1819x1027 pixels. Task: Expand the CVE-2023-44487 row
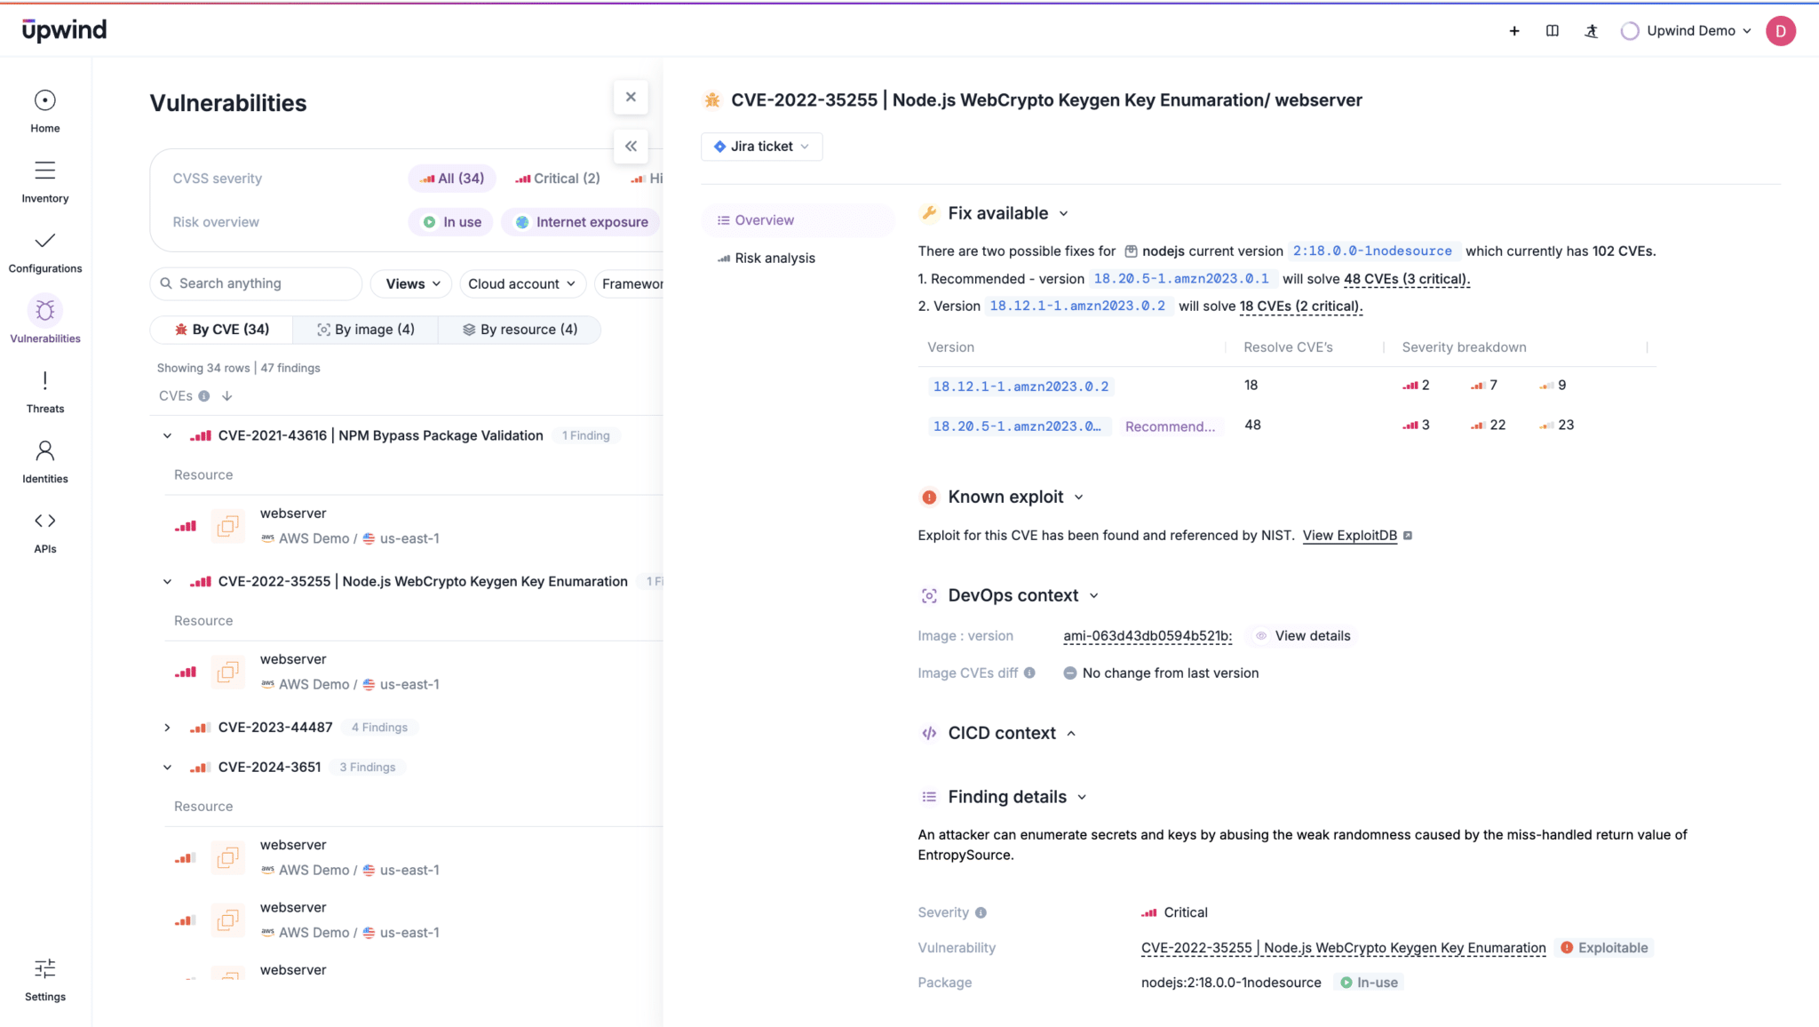(167, 728)
